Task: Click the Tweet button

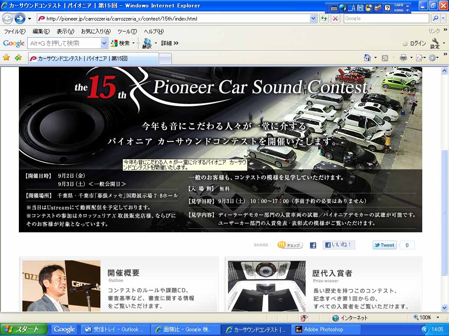Action: tap(385, 245)
